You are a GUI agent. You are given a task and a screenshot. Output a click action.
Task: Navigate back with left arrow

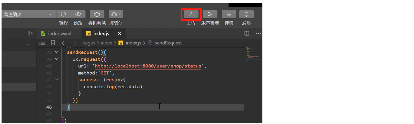(64, 43)
